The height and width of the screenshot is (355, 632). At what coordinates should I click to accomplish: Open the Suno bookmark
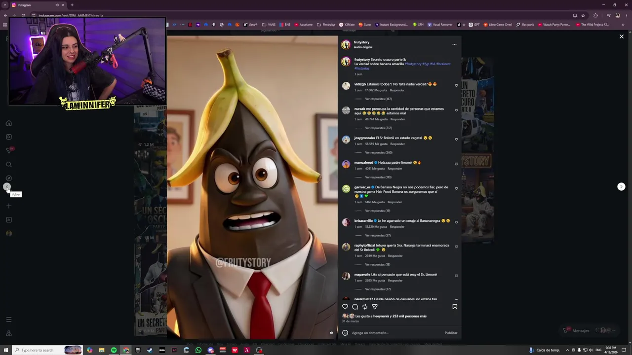[365, 25]
